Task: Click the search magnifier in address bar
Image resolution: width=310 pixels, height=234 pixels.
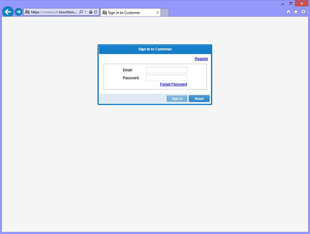Action: pyautogui.click(x=81, y=12)
